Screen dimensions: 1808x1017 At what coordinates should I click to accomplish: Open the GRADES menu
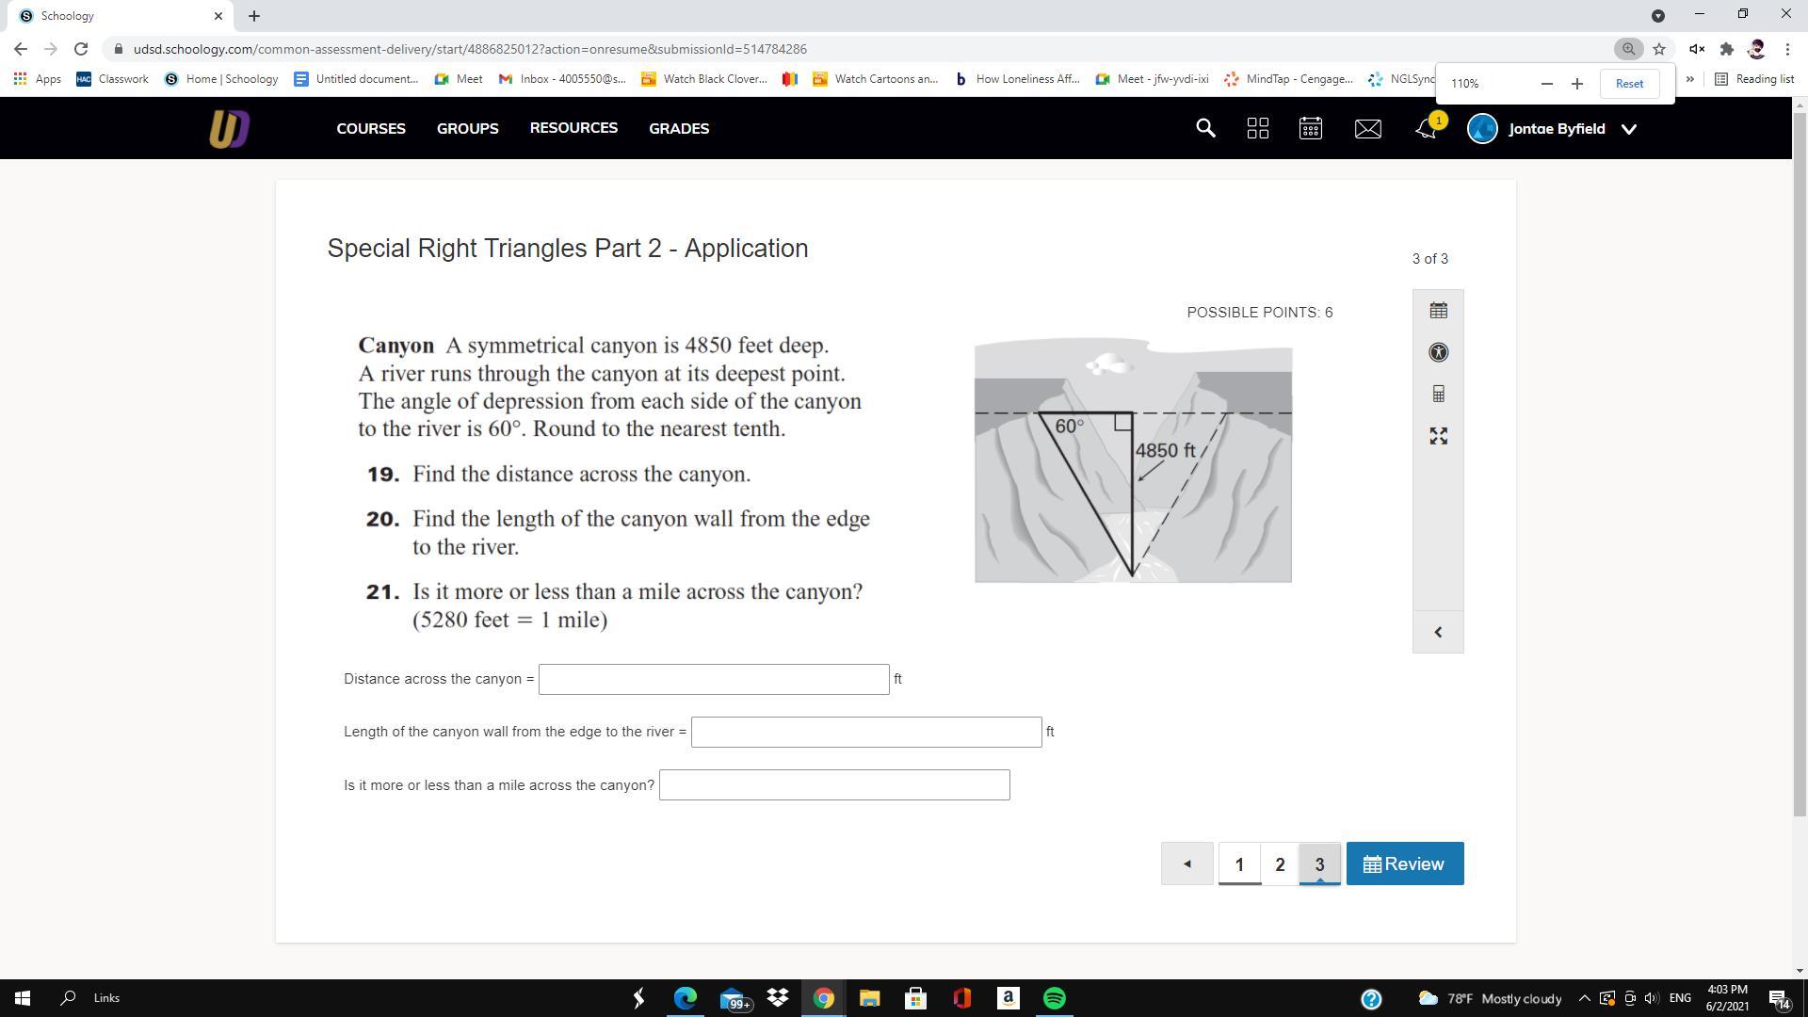tap(678, 129)
